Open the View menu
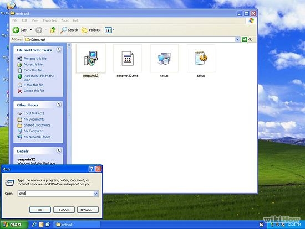The height and width of the screenshot is (229, 305). tap(35, 20)
